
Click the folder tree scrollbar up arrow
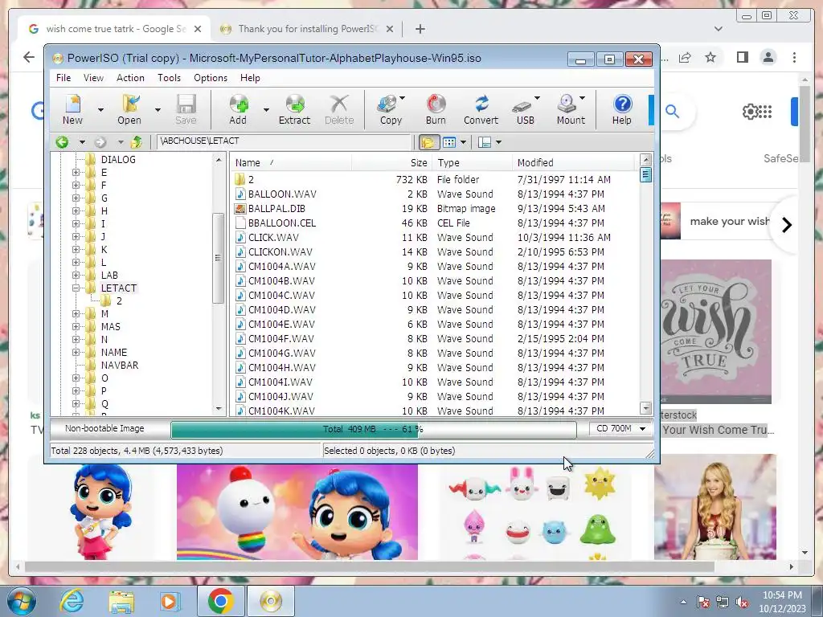click(219, 159)
